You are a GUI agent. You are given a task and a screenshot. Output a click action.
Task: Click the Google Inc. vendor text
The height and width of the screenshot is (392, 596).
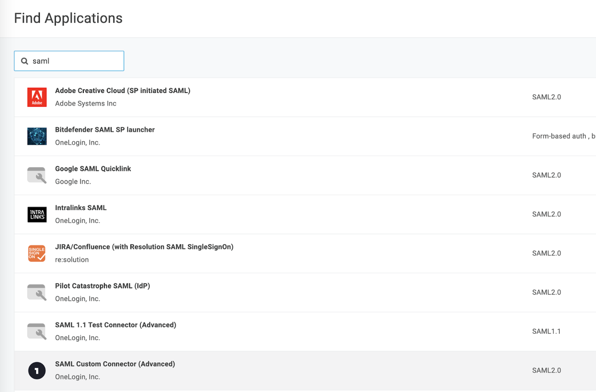click(73, 181)
